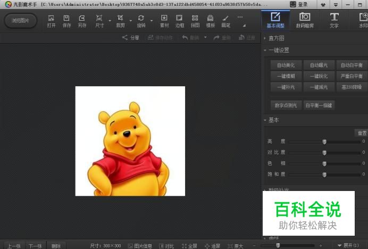
Task: Go to 上一张 (previous image)
Action: 14,246
